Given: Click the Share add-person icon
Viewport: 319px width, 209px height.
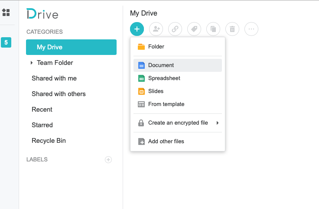Looking at the screenshot, I should click(156, 29).
